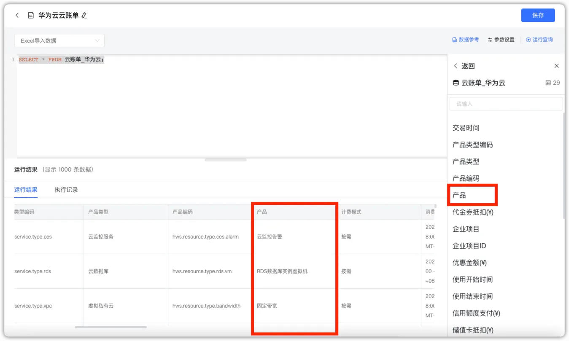Image resolution: width=569 pixels, height=341 pixels.
Task: Select the 产品 field in the side panel
Action: pos(459,196)
